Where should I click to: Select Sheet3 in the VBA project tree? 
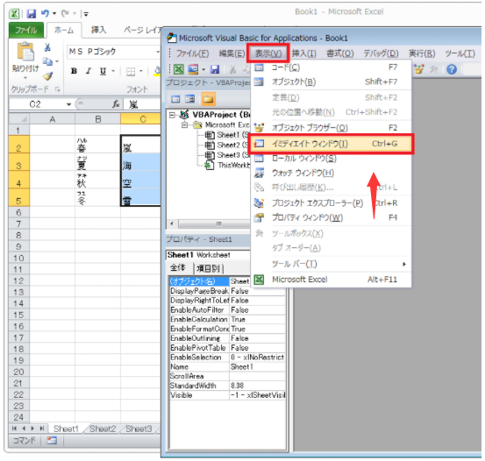coord(227,155)
